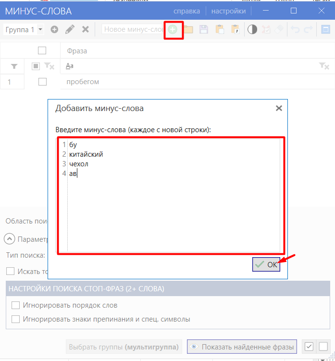Enable Игнорировать знаки препинания checkbox
This screenshot has width=335, height=361.
point(15,319)
